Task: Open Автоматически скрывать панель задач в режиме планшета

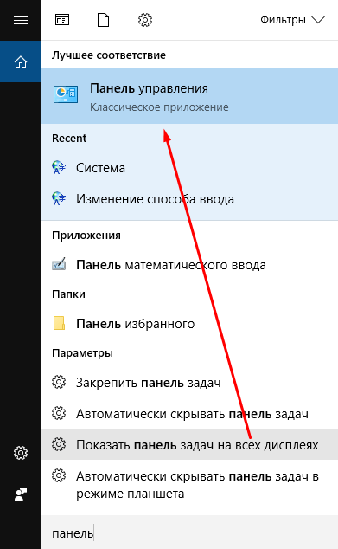Action: [x=190, y=485]
